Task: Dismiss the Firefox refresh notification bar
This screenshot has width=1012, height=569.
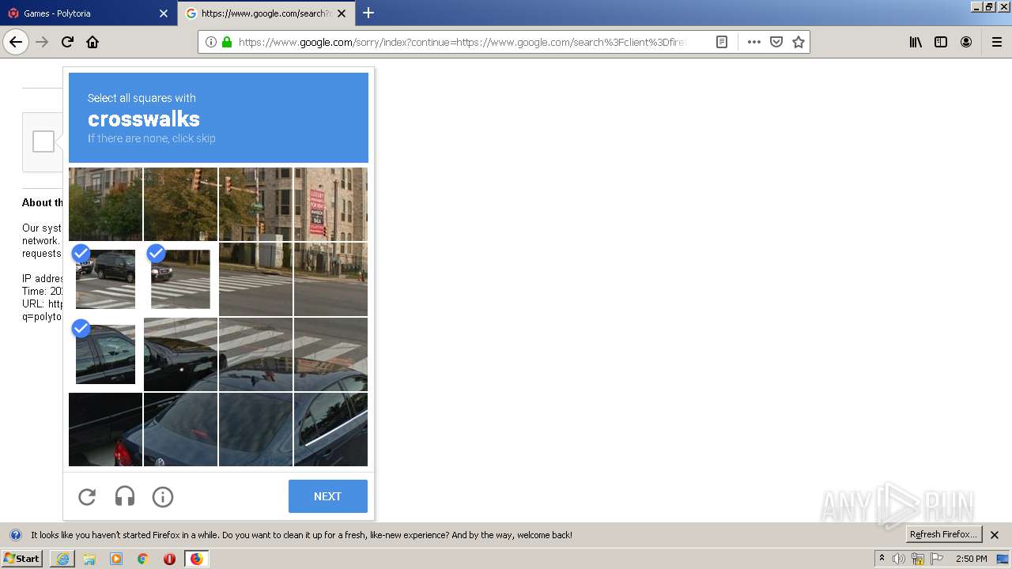Action: coord(995,535)
